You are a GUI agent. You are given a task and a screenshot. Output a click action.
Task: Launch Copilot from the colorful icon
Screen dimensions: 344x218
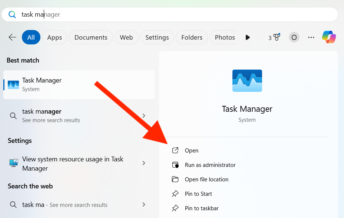[329, 37]
